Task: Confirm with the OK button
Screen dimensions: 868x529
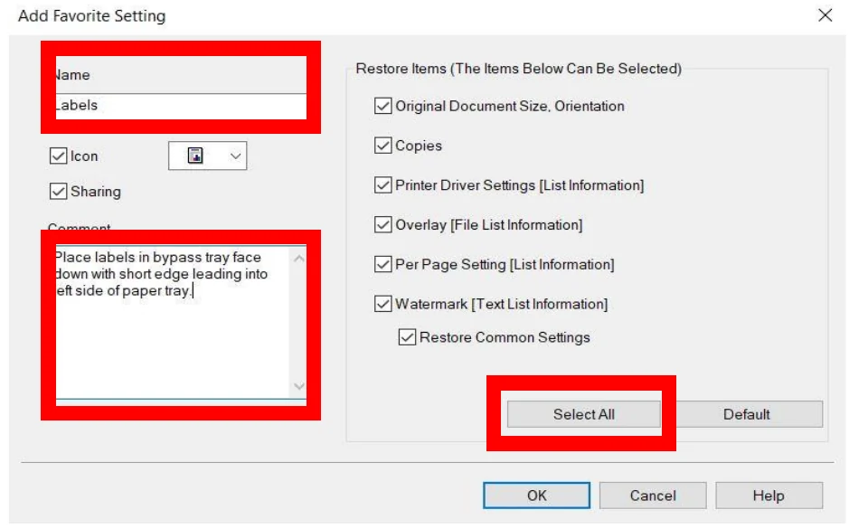Action: point(536,496)
